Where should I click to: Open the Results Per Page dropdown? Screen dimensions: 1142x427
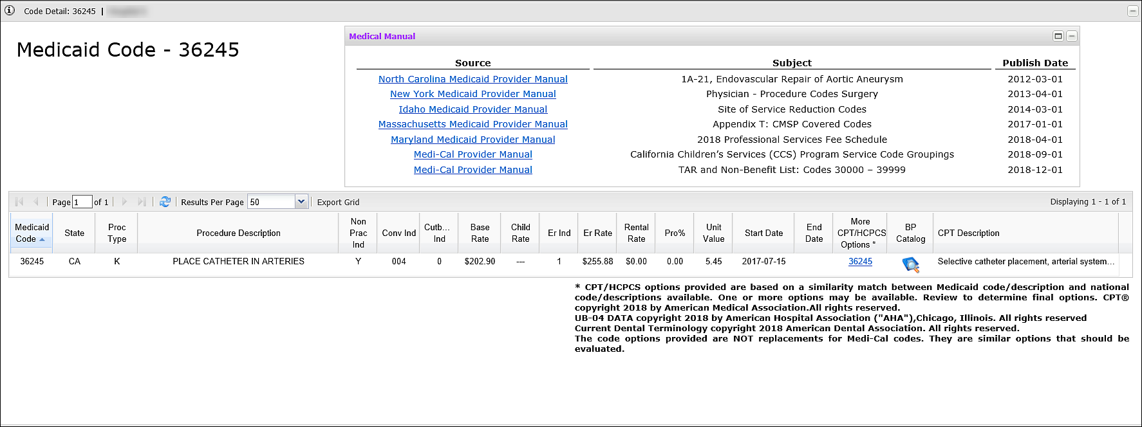301,202
